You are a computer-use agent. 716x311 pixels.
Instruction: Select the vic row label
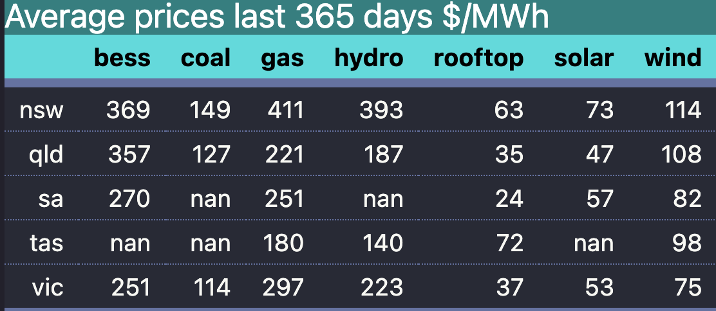(x=48, y=287)
